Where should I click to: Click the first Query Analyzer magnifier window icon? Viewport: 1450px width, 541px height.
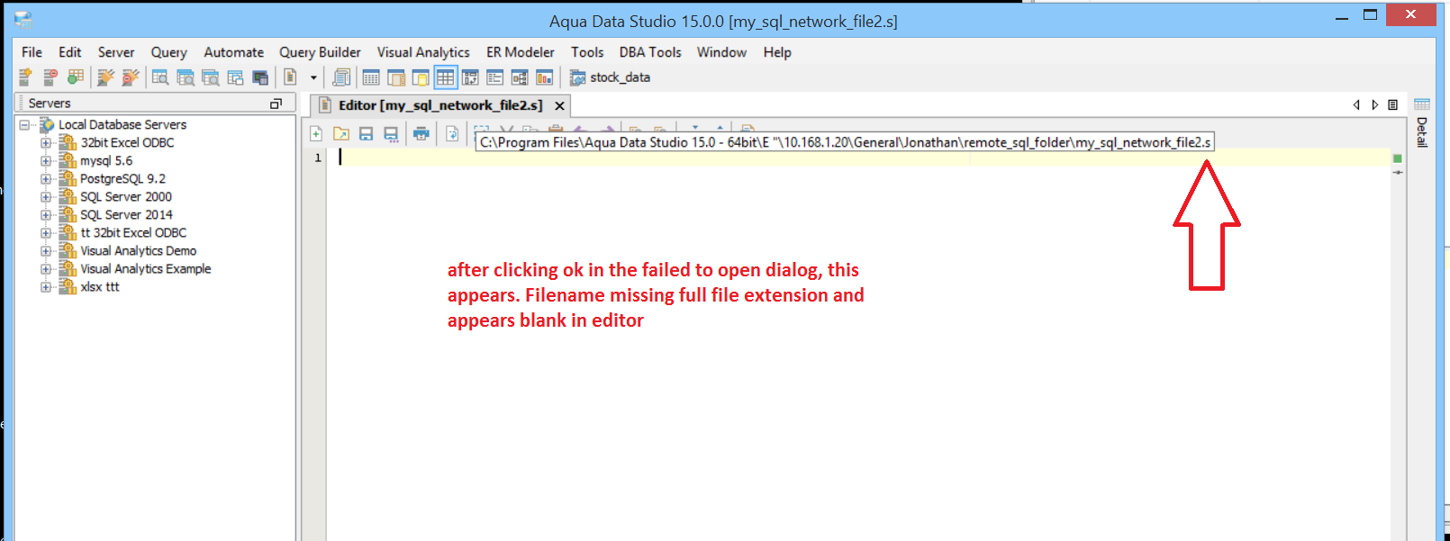point(160,77)
